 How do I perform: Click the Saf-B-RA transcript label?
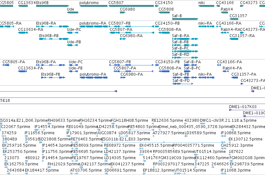pos(181,35)
